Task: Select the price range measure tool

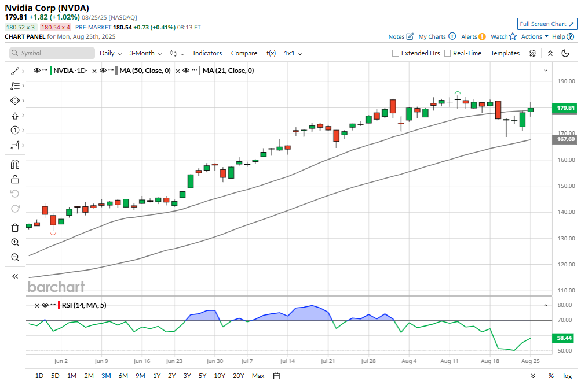Action: click(x=15, y=145)
